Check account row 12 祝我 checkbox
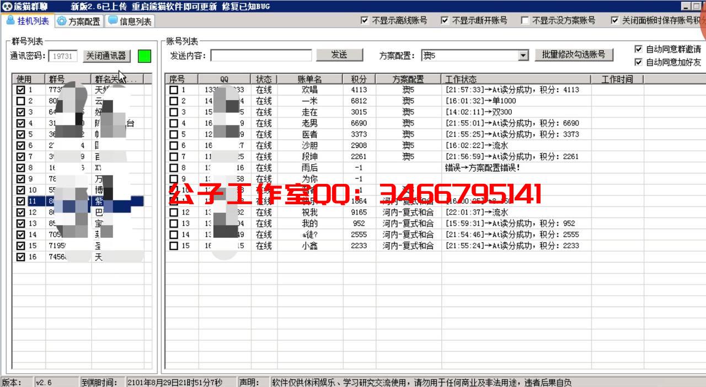 pos(174,212)
